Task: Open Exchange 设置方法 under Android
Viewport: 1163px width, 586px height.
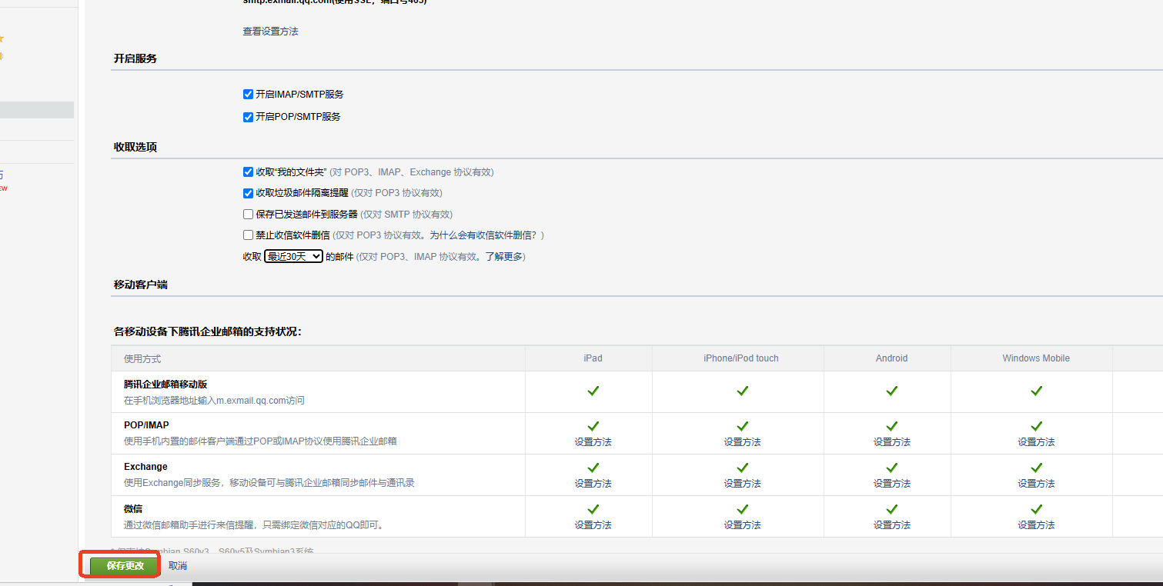Action: pyautogui.click(x=891, y=484)
